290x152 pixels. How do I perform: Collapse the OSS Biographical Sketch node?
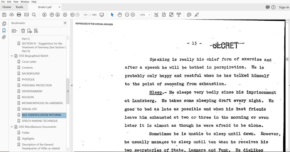point(12,56)
